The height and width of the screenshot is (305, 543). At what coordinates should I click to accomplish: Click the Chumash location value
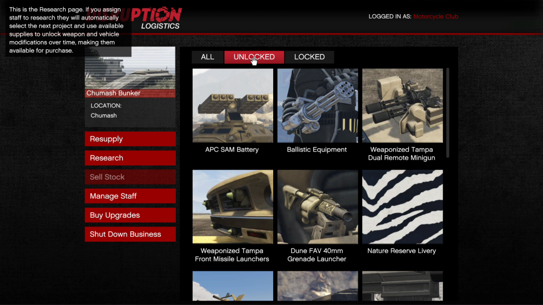coord(104,116)
